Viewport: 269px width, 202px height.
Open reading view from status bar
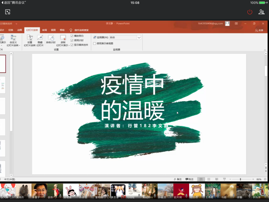point(217,179)
